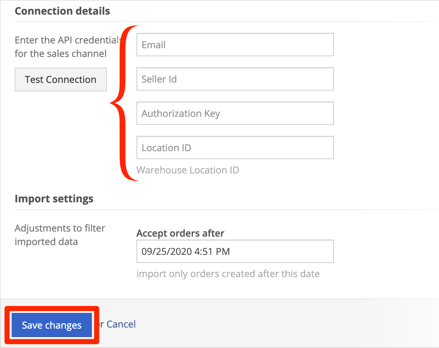This screenshot has height=348, width=439.
Task: Click into the Seller Id field
Action: (x=235, y=79)
